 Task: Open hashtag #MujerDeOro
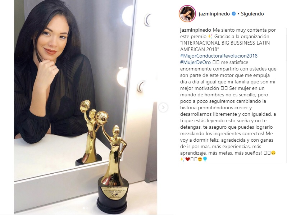coord(195,62)
